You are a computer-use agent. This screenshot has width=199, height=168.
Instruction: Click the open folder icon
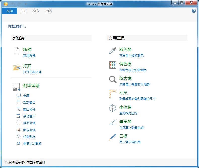coord(17,67)
